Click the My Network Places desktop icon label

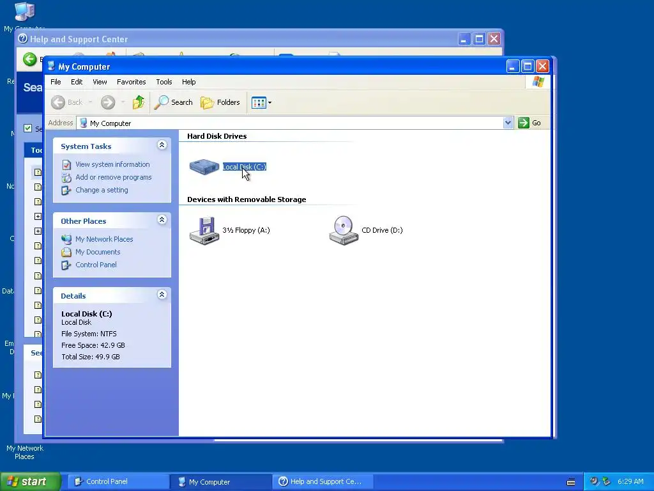25,452
